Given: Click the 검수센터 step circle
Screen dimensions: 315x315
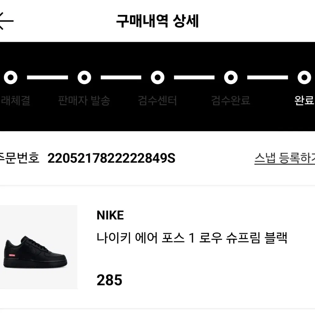Looking at the screenshot, I should point(158,77).
